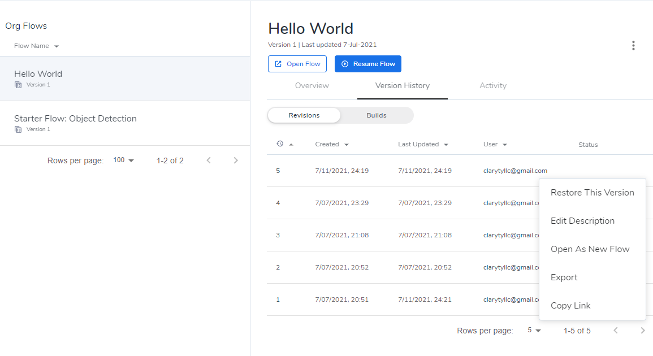This screenshot has width=653, height=356.
Task: Click the next page chevron in the flow list
Action: point(236,160)
